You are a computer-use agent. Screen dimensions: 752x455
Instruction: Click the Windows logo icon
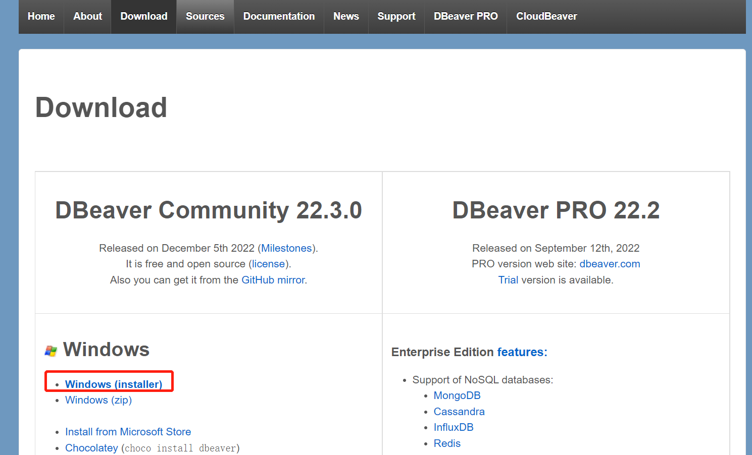tap(51, 351)
